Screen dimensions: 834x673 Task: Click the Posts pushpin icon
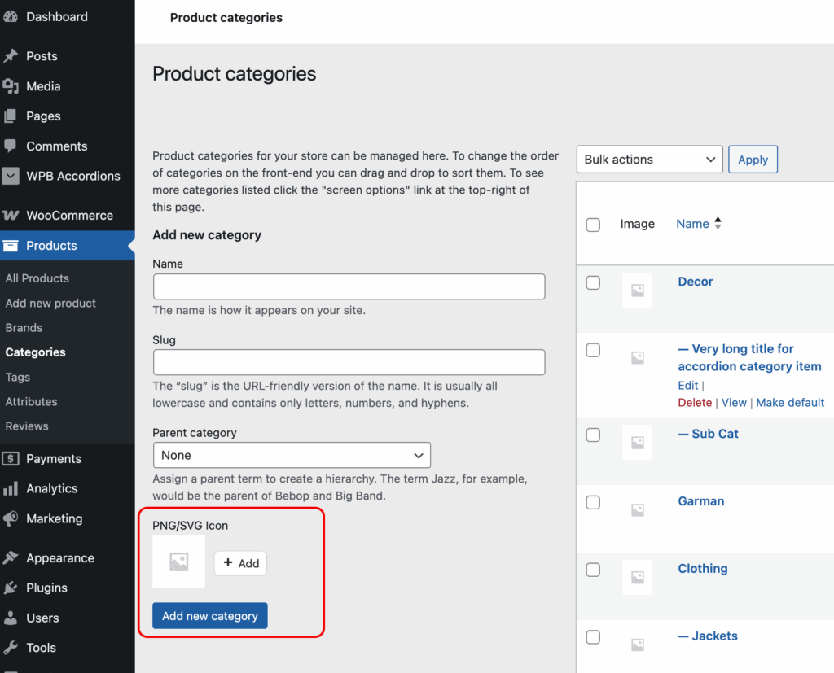(x=11, y=56)
